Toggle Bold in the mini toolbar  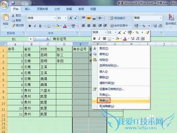[95, 39]
